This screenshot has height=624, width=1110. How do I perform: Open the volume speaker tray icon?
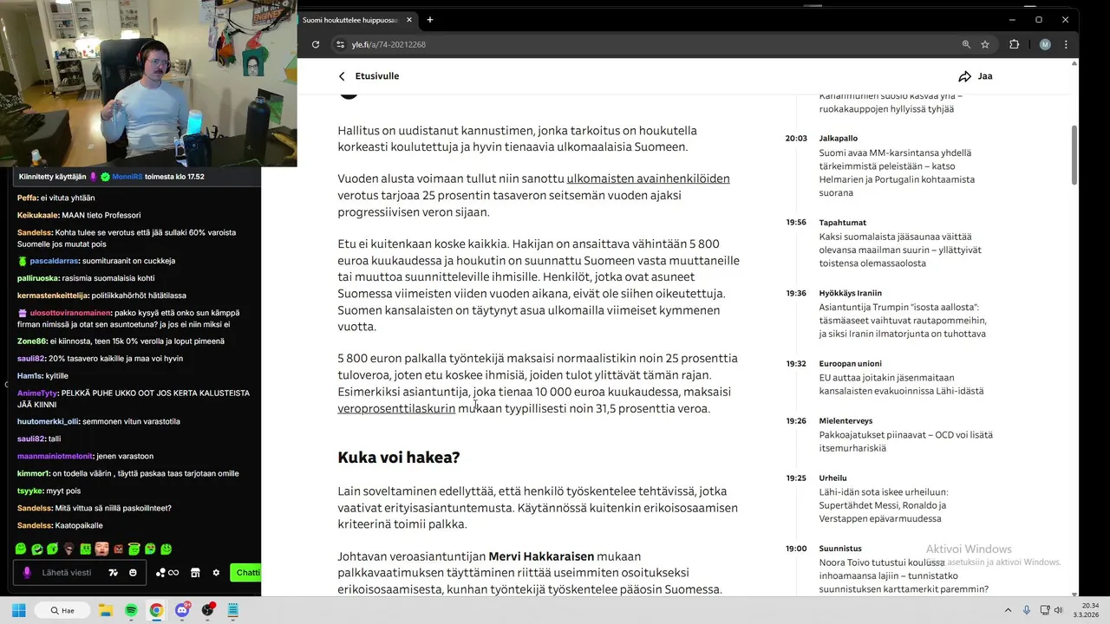coord(1058,610)
